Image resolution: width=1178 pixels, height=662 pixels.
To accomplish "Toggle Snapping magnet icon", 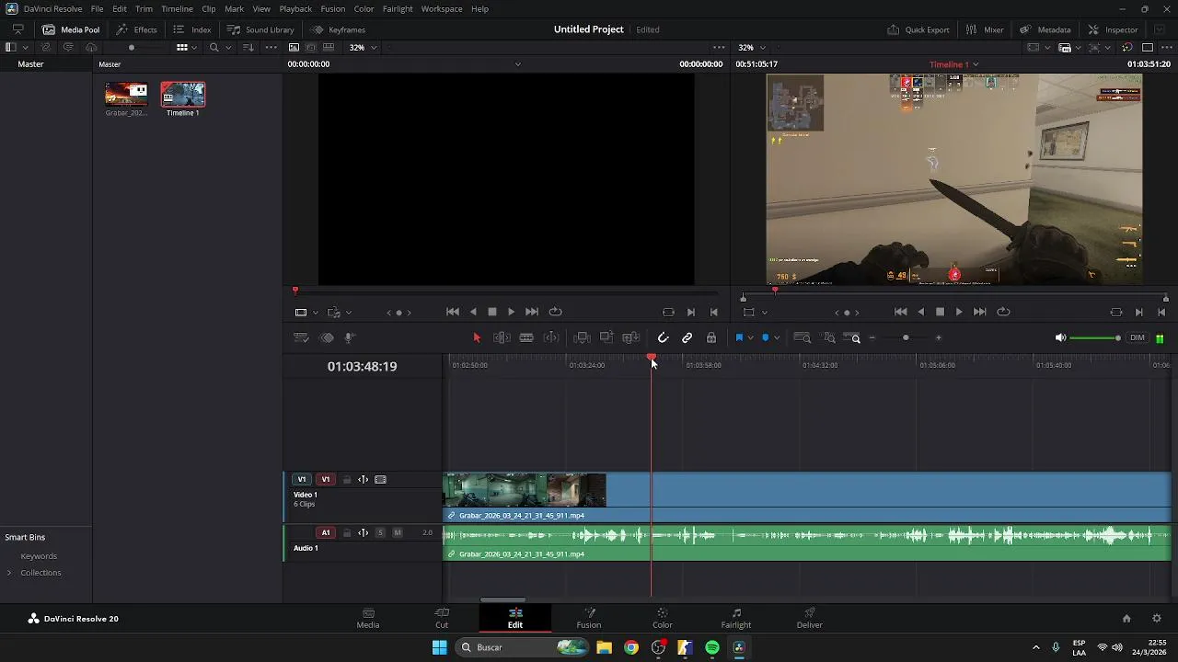I will [663, 337].
